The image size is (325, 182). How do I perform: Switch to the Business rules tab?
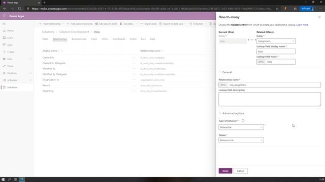coord(79,39)
